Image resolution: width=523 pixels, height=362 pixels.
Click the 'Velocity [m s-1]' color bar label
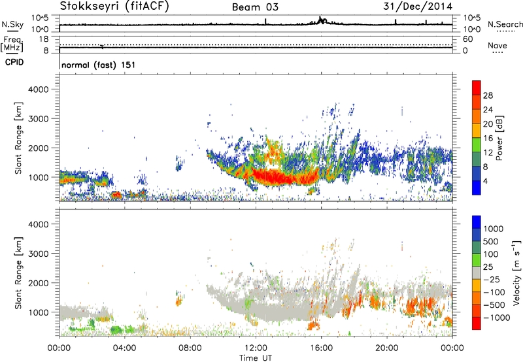pos(516,272)
